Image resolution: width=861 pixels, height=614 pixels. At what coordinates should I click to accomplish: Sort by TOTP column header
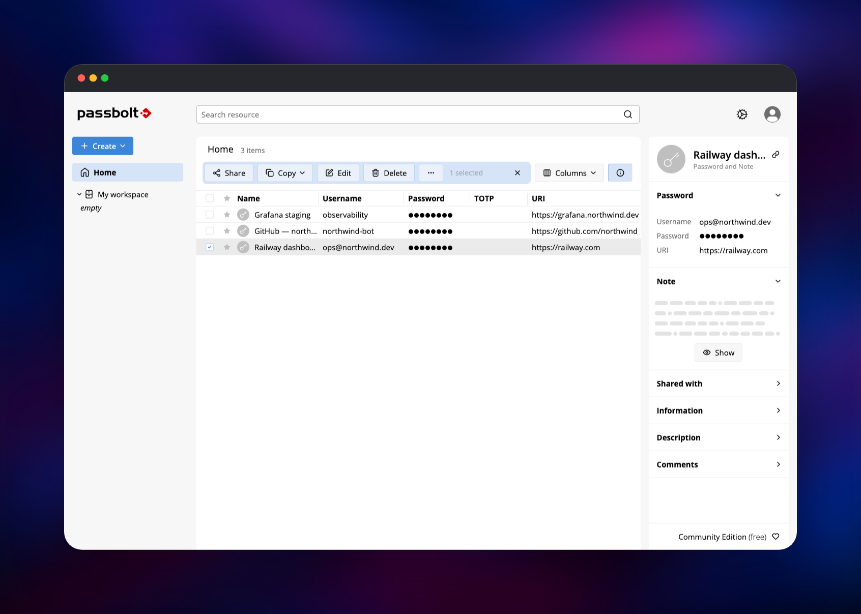point(484,198)
